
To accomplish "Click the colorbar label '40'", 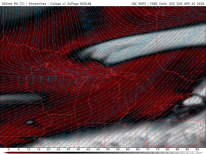I will coord(88,149).
